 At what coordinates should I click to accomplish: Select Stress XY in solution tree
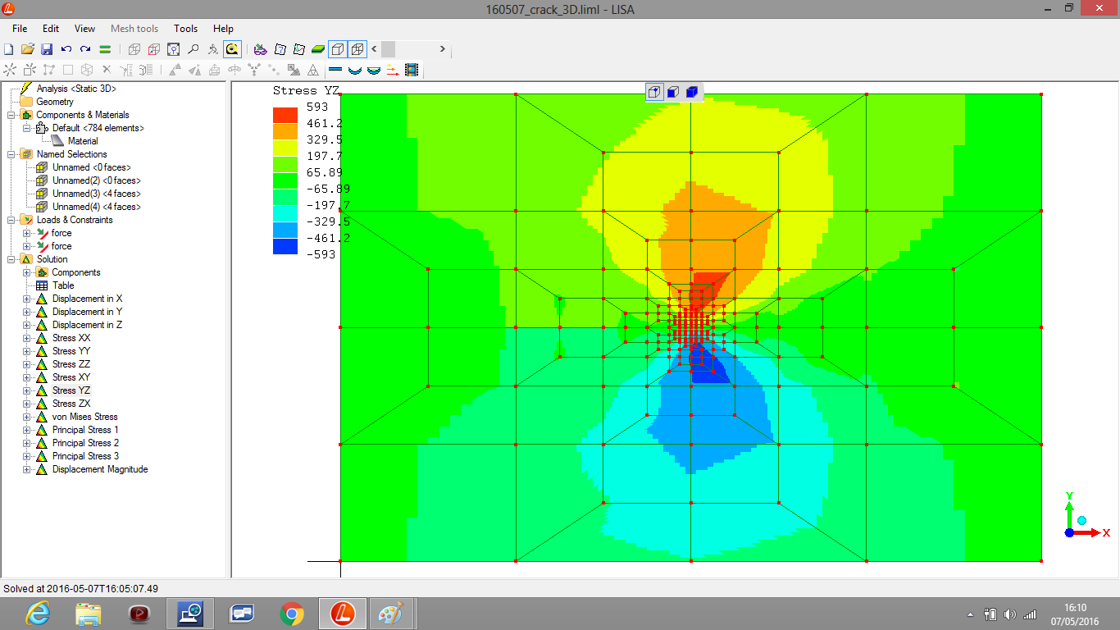pyautogui.click(x=71, y=377)
